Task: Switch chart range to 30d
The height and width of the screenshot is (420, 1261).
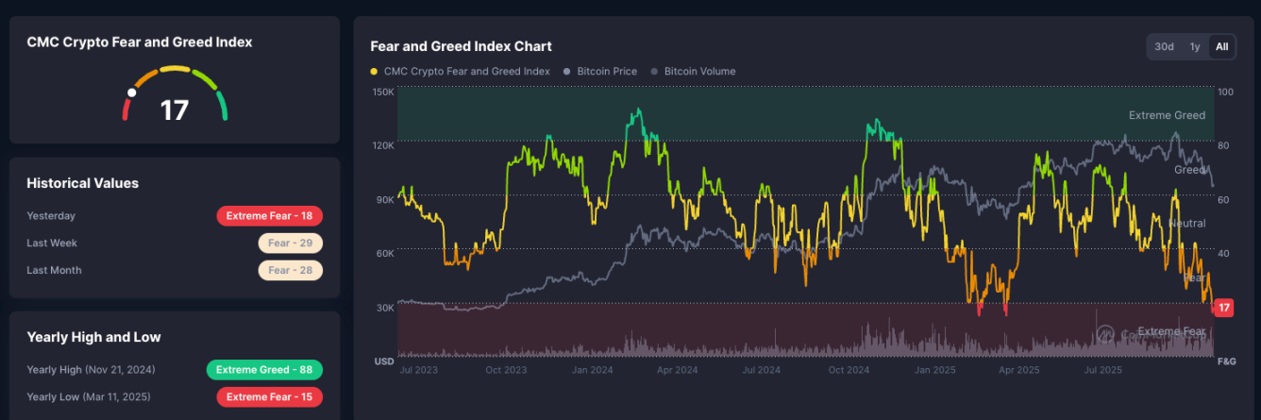Action: pyautogui.click(x=1164, y=46)
